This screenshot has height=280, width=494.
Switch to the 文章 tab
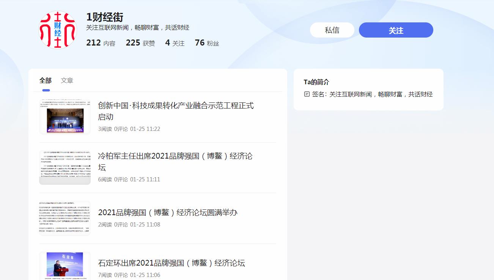tap(67, 80)
